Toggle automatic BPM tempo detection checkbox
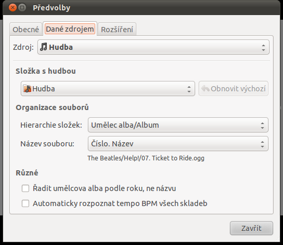Viewport: 283px width, 245px height. tap(25, 203)
